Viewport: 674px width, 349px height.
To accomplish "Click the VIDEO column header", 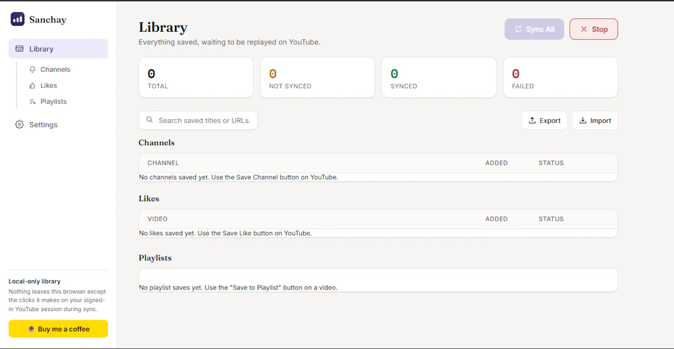I will pos(158,219).
